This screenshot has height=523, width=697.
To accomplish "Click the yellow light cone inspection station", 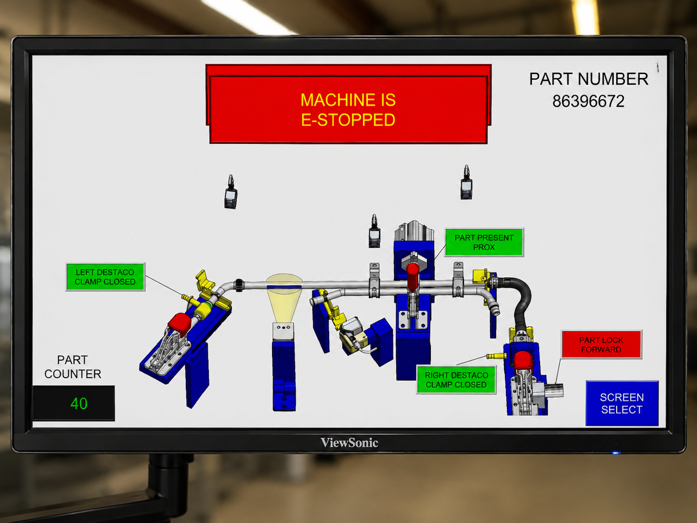I will [x=284, y=298].
